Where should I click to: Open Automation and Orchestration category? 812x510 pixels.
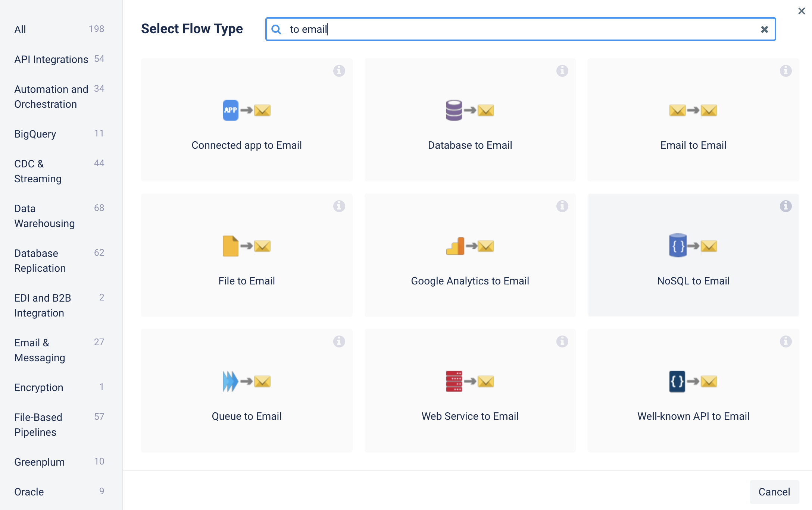tap(59, 96)
